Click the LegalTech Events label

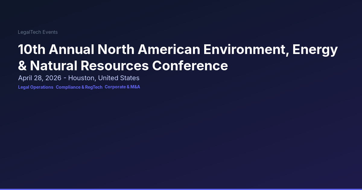pyautogui.click(x=38, y=32)
